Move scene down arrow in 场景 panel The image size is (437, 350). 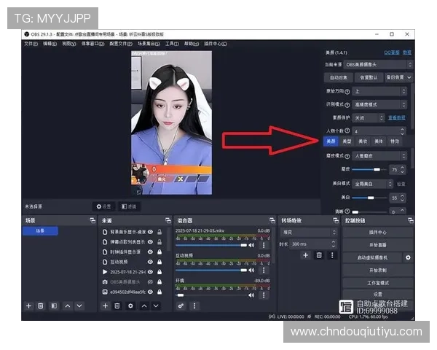pyautogui.click(x=79, y=306)
